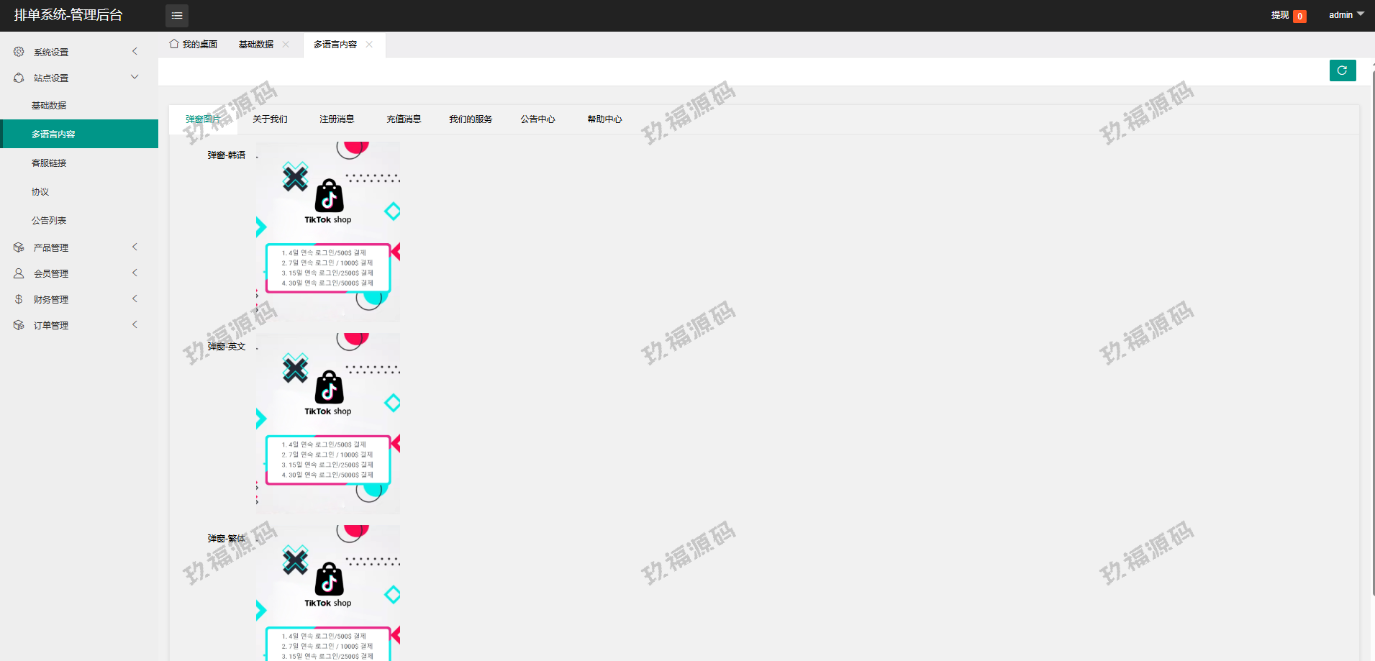Switch to the 帮助中心 tab
This screenshot has width=1375, height=661.
(x=604, y=119)
